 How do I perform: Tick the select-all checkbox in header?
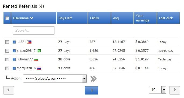coord(7,18)
